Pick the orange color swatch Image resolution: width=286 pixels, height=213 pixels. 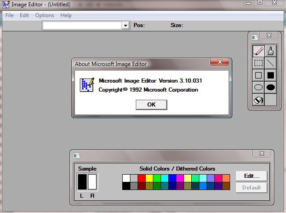[x=226, y=178]
